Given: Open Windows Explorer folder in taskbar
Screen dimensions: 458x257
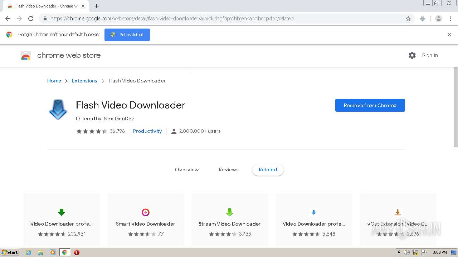Looking at the screenshot, I should point(40,252).
